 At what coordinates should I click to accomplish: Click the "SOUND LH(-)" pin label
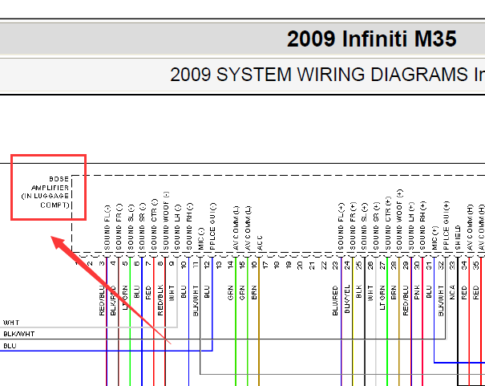[177, 227]
